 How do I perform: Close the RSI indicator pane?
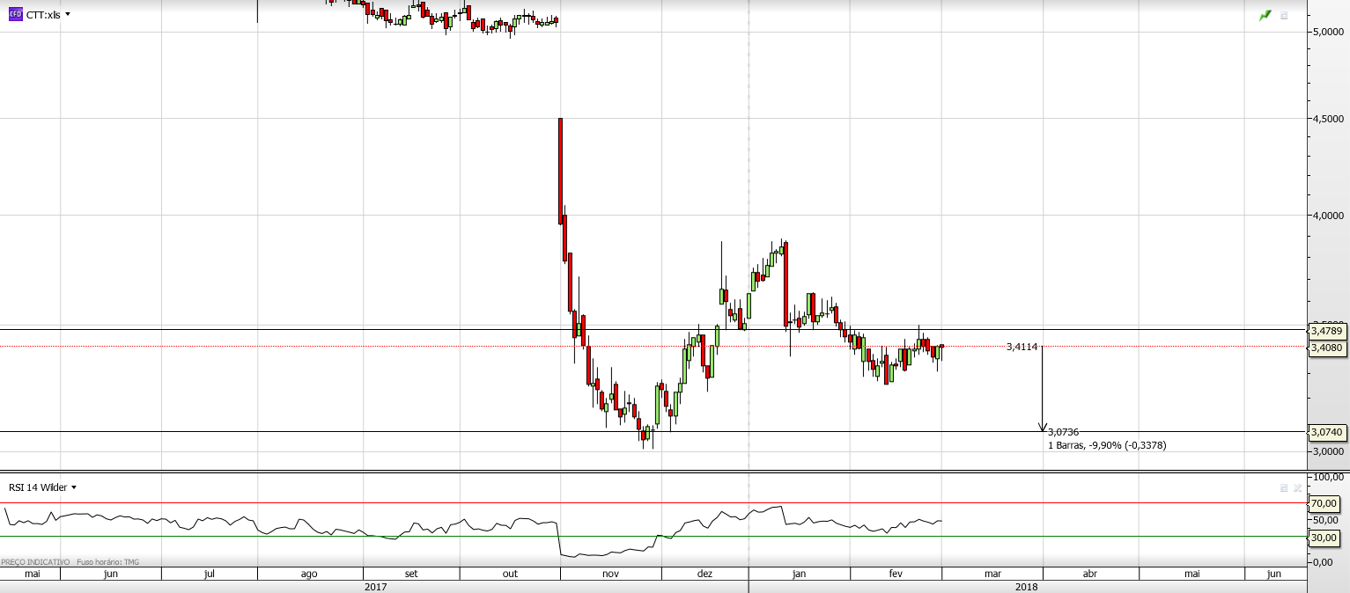1297,487
